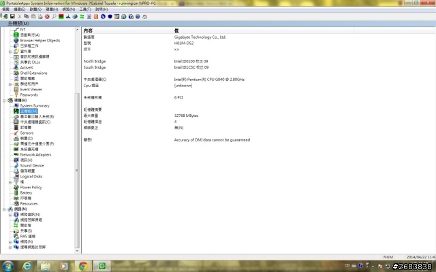
Task: Collapse the top-level 網路(N) branch with network icon
Action: pyautogui.click(x=4, y=209)
